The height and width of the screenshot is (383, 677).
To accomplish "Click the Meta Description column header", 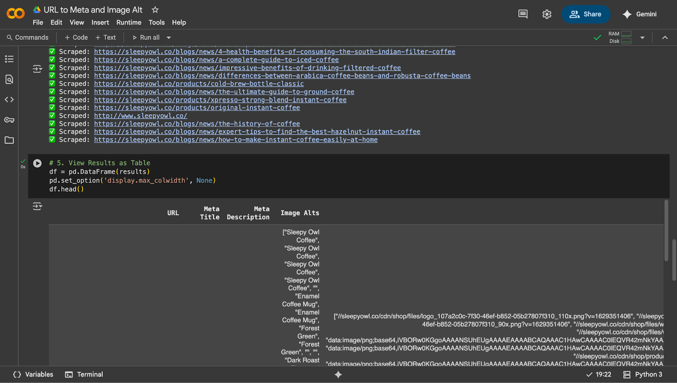I will [248, 213].
